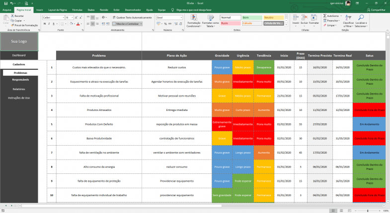
Task: Select the cell 'Produtos Com Defeito'
Action: [x=98, y=124]
